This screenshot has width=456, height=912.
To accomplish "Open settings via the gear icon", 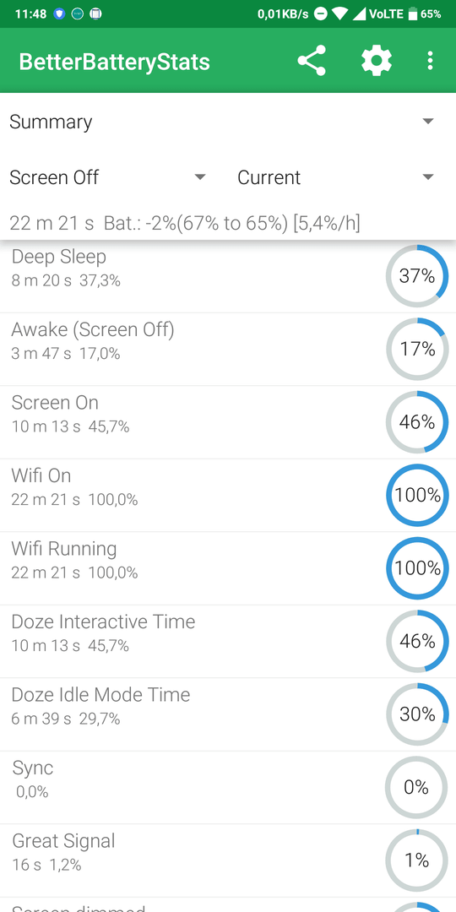I will (377, 61).
